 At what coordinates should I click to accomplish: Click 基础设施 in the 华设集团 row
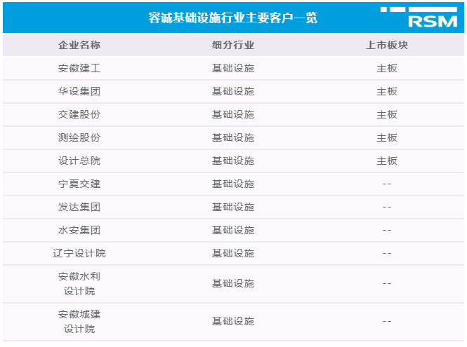tap(233, 92)
